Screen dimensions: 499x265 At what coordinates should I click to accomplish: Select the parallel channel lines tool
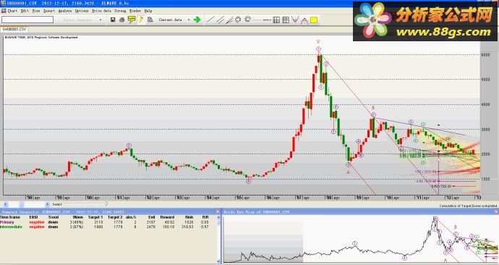[x=220, y=20]
